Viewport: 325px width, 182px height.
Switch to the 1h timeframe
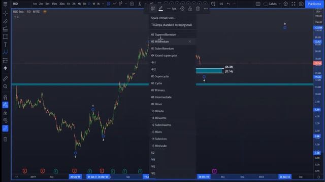pos(69,4)
